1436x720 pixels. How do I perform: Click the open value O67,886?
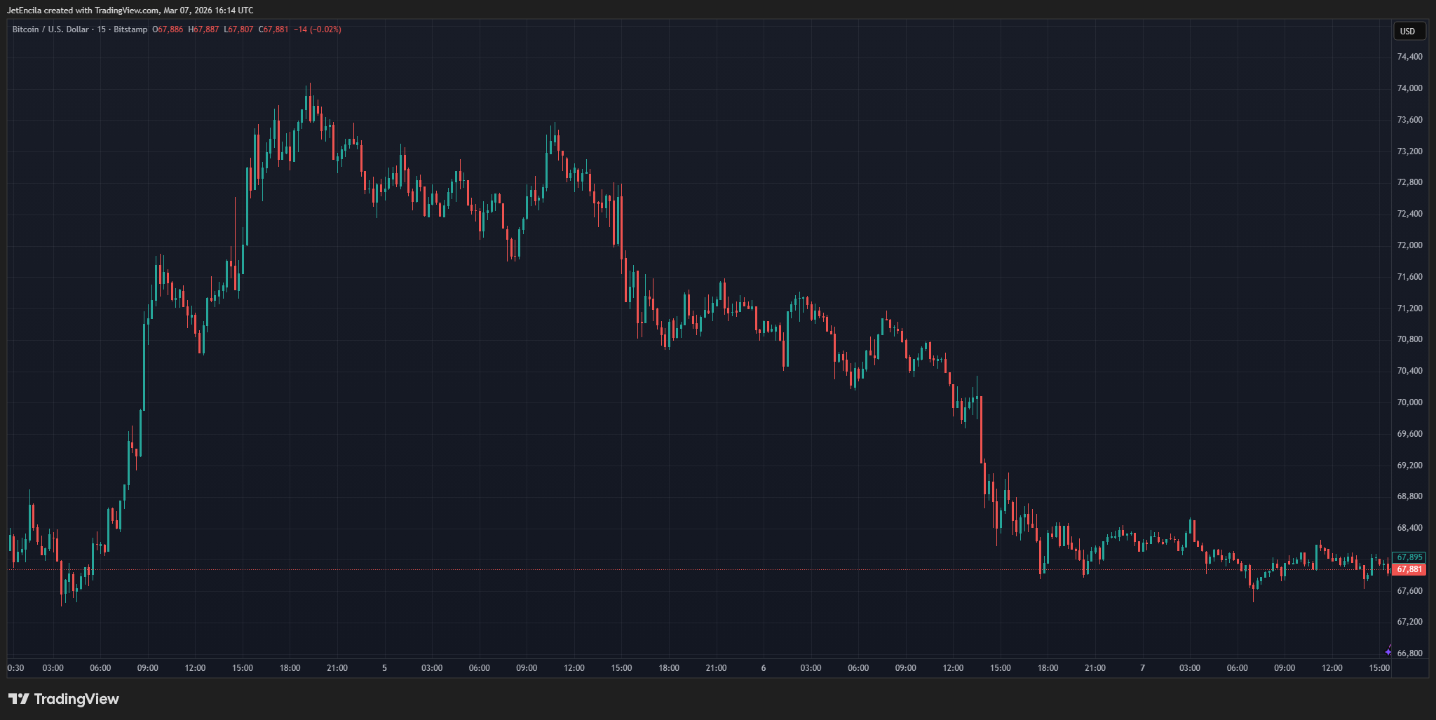point(168,29)
